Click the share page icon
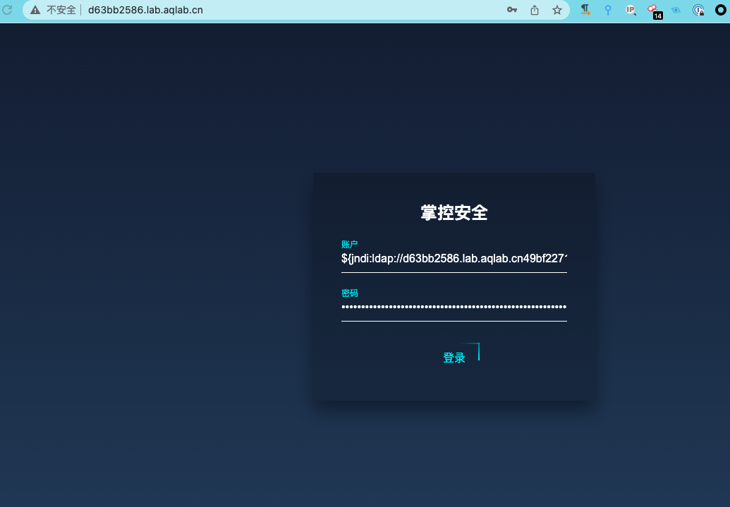The image size is (730, 507). 535,10
